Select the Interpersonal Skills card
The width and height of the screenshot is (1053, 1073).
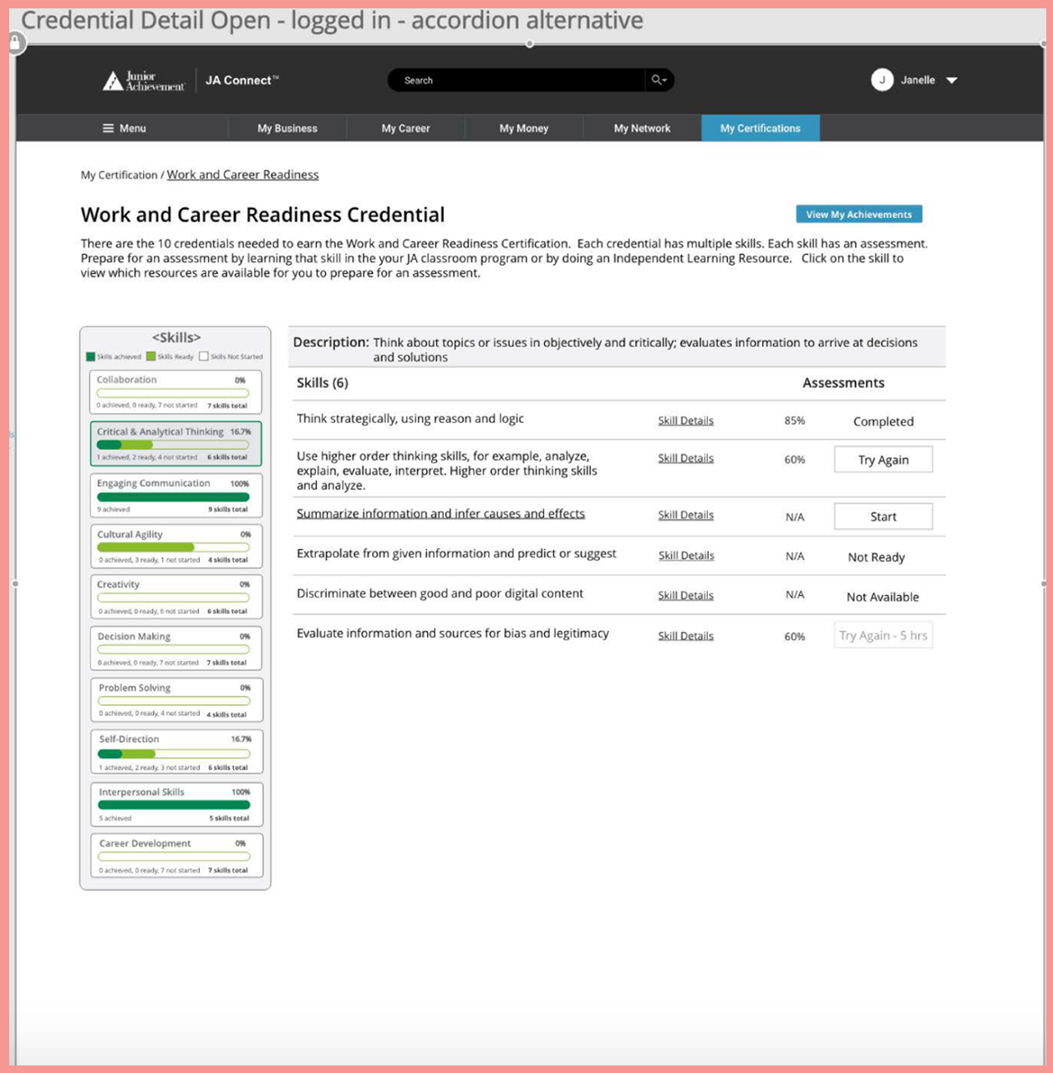pyautogui.click(x=176, y=804)
